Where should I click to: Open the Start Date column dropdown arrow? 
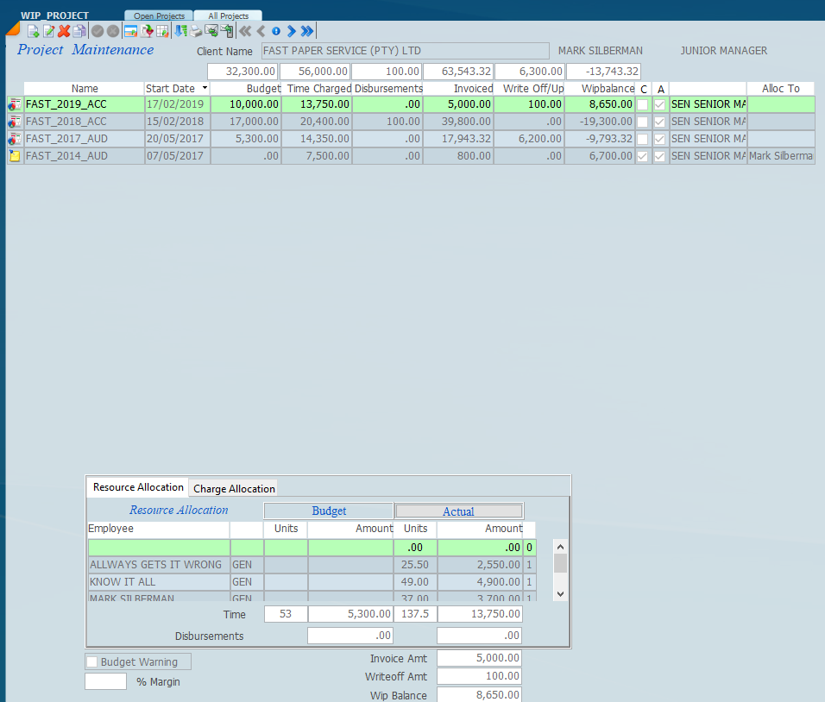click(x=205, y=88)
